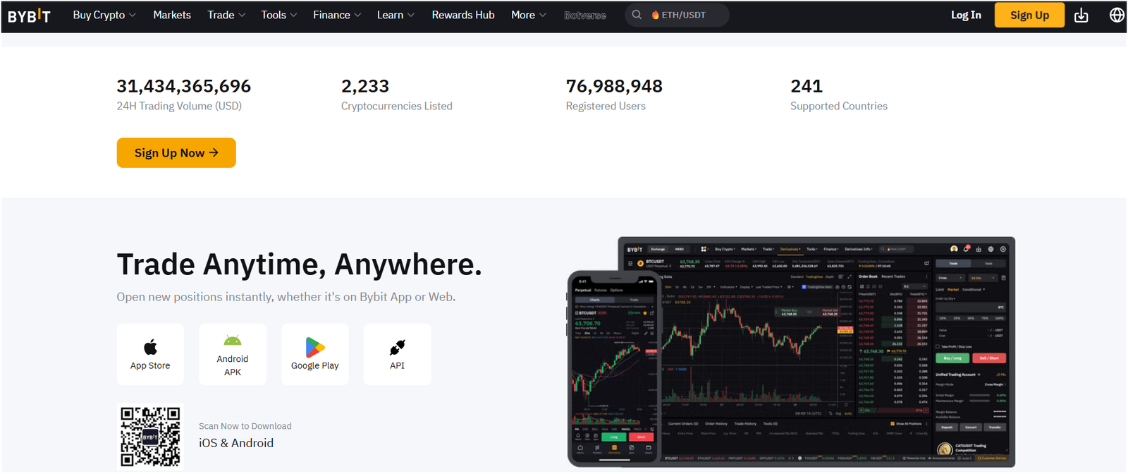1128x474 pixels.
Task: Open Rewards Hub
Action: click(x=463, y=15)
